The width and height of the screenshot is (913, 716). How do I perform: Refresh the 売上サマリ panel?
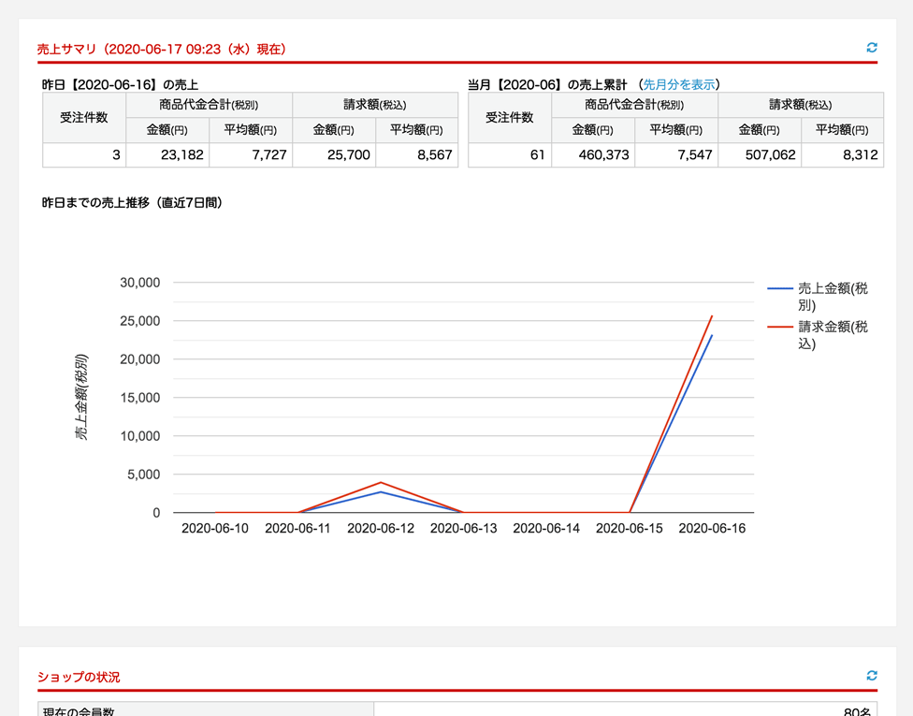(872, 48)
